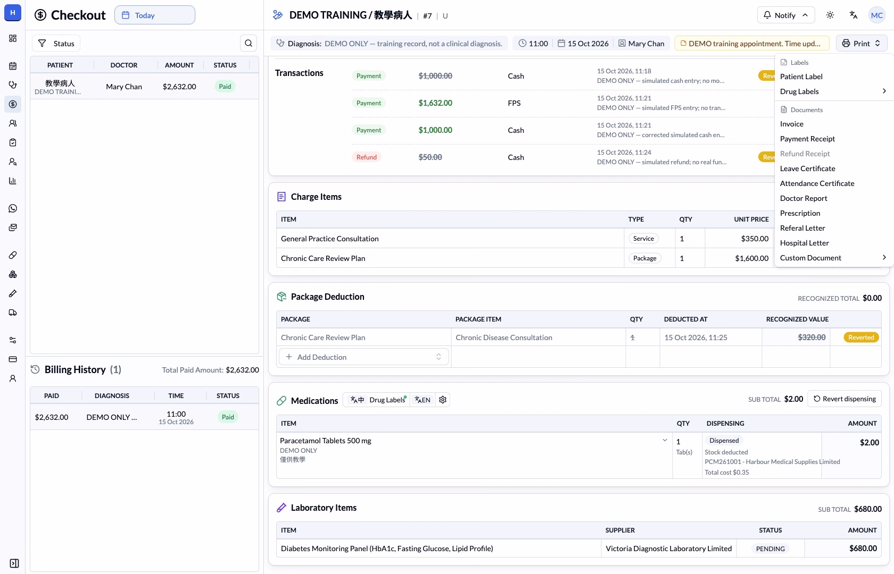Open the Add Deduction dropdown
This screenshot has height=574, width=894.
pyautogui.click(x=364, y=357)
